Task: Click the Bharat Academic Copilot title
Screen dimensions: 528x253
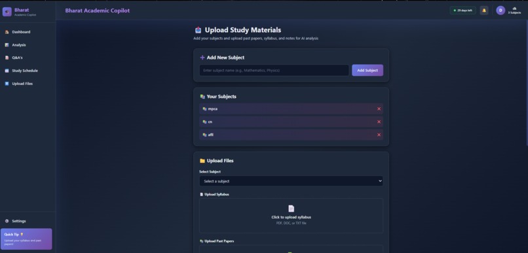Action: 98,10
